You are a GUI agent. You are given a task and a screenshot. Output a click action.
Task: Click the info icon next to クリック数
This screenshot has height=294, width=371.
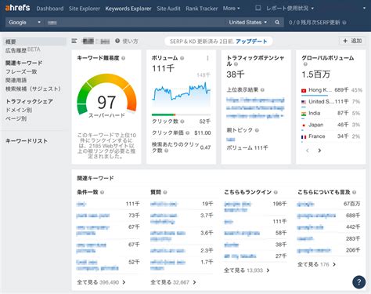pos(182,122)
